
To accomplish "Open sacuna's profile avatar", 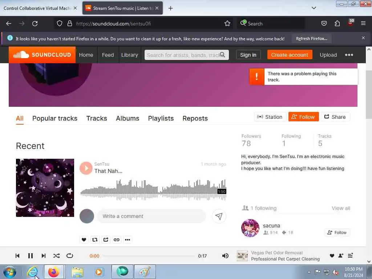I will [x=250, y=228].
